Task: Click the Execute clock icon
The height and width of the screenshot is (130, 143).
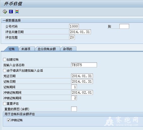Action: (5, 12)
